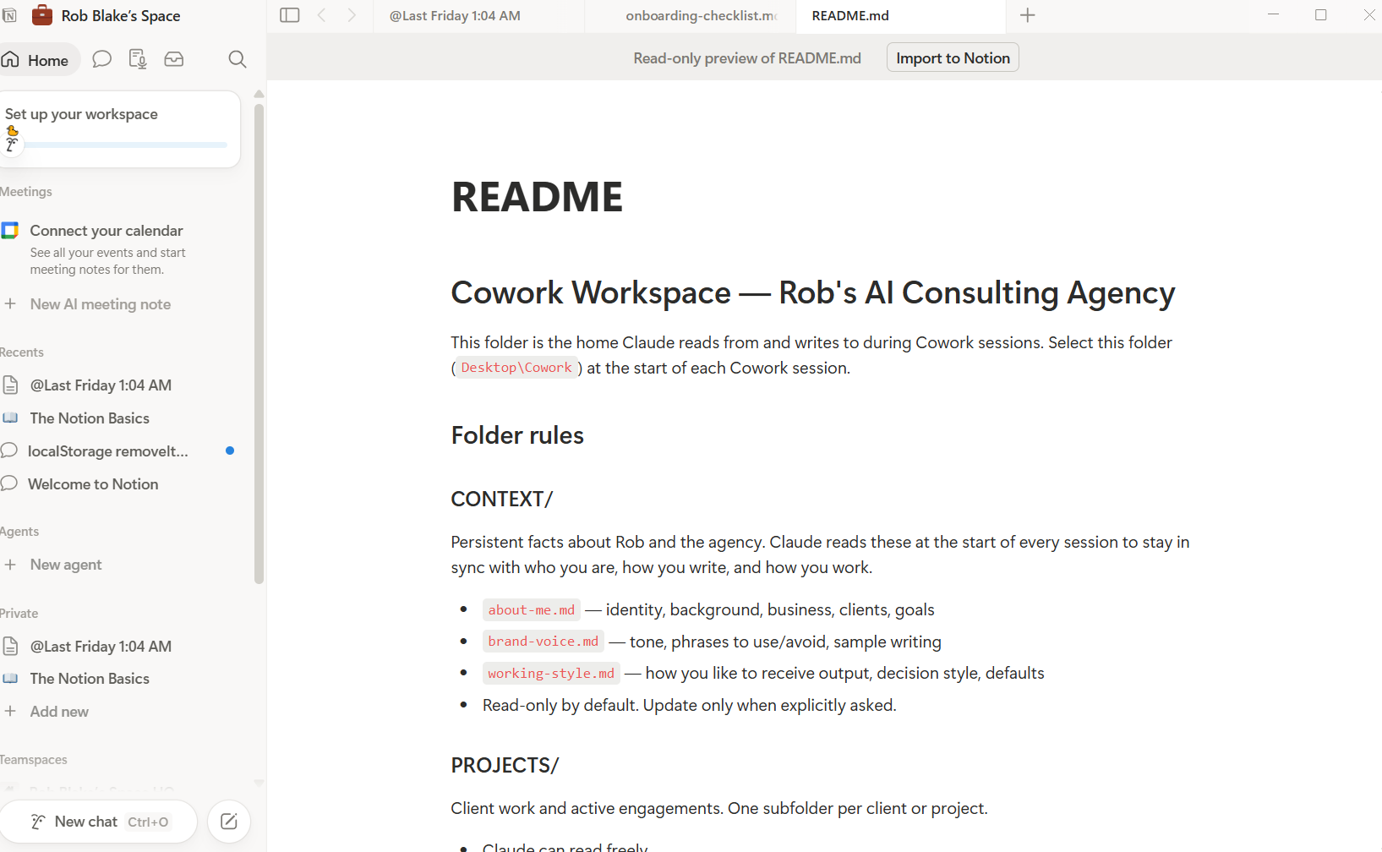
Task: Click the README page title
Action: pyautogui.click(x=537, y=197)
